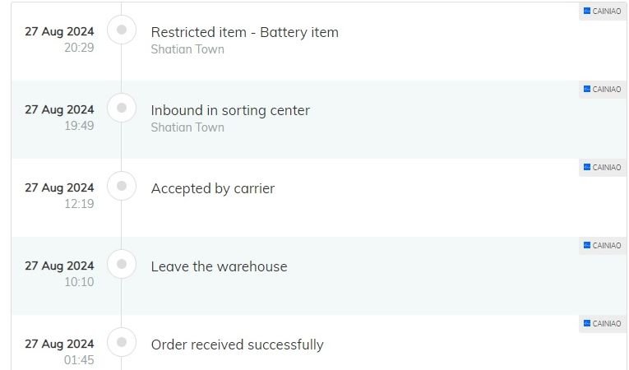Select timeline dot for Leave the warehouse

click(122, 264)
